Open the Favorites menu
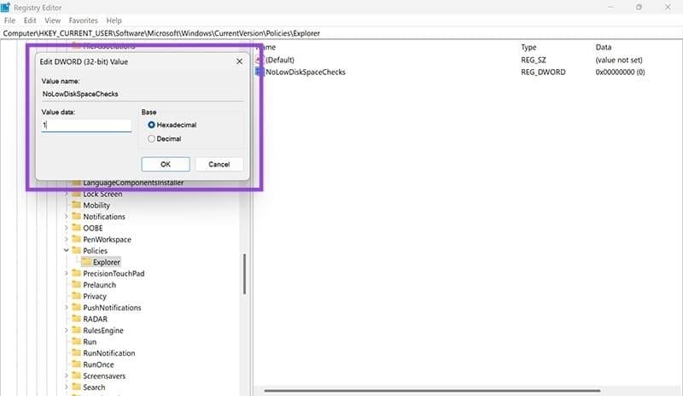The image size is (683, 396). tap(83, 20)
